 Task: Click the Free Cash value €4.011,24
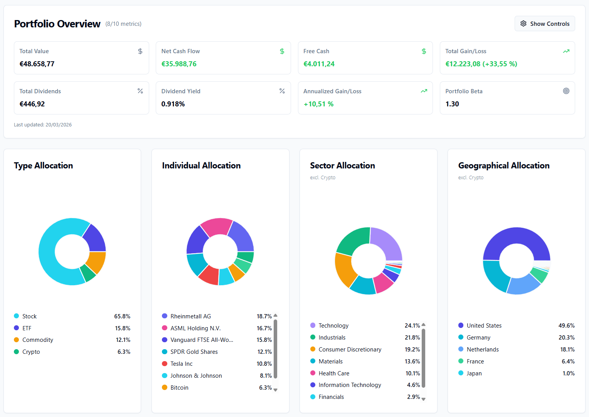click(319, 64)
